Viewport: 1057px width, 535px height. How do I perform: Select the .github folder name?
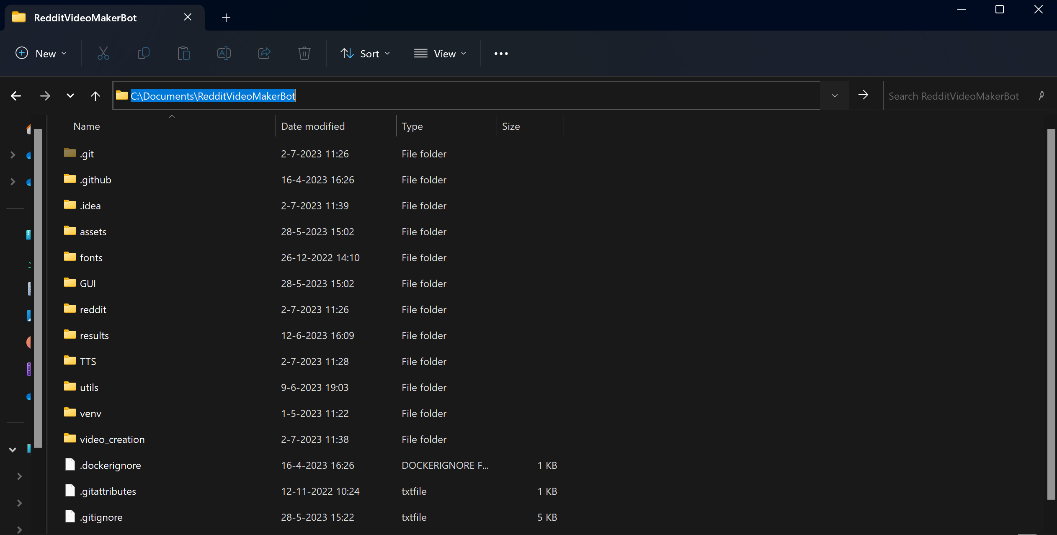[95, 180]
